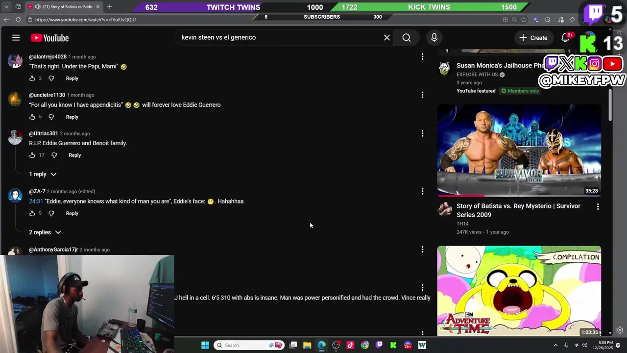Reply to the @Ultriac301 comment

(75, 155)
